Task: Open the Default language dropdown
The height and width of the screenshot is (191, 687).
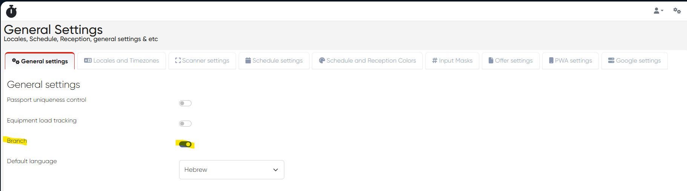Action: coord(232,170)
